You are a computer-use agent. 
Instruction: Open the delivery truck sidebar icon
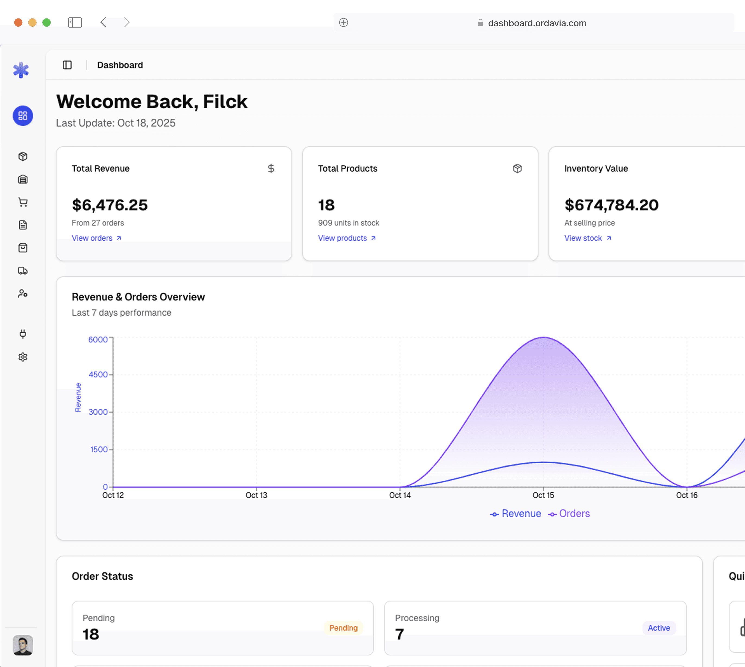[23, 271]
